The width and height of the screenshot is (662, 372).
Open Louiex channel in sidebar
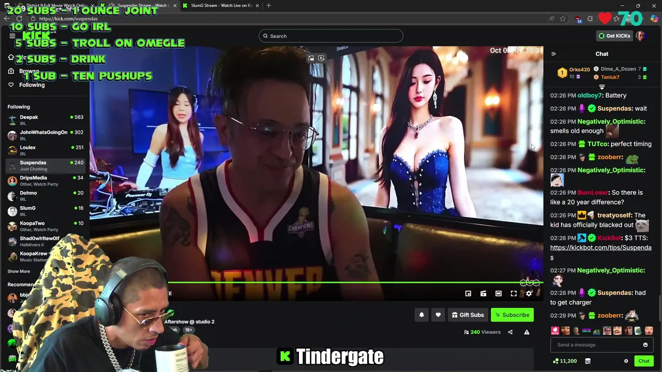[46, 150]
